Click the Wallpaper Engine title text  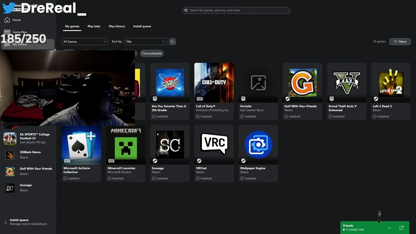pos(253,168)
